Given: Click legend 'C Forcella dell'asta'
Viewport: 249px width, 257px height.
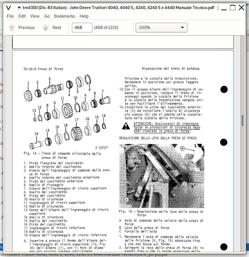Looking at the screenshot, I should point(138,231).
